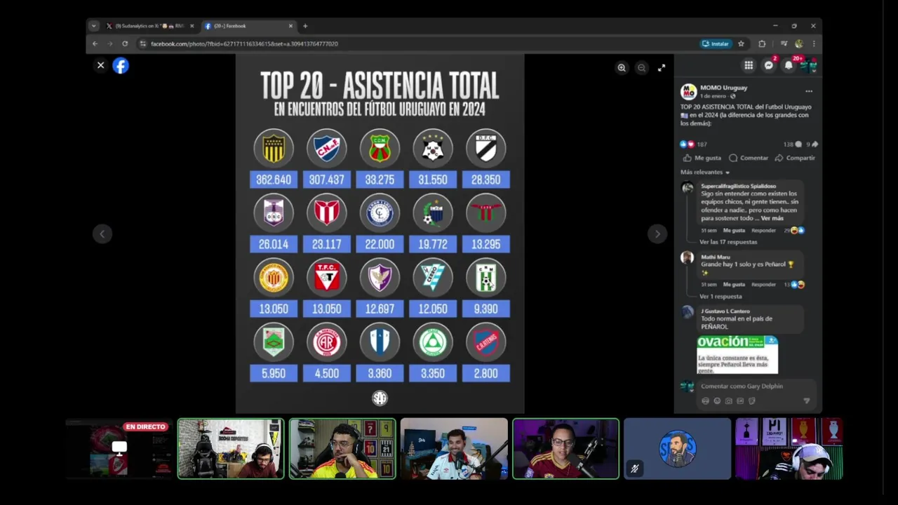The image size is (898, 505).
Task: Go back in browser
Action: 95,43
